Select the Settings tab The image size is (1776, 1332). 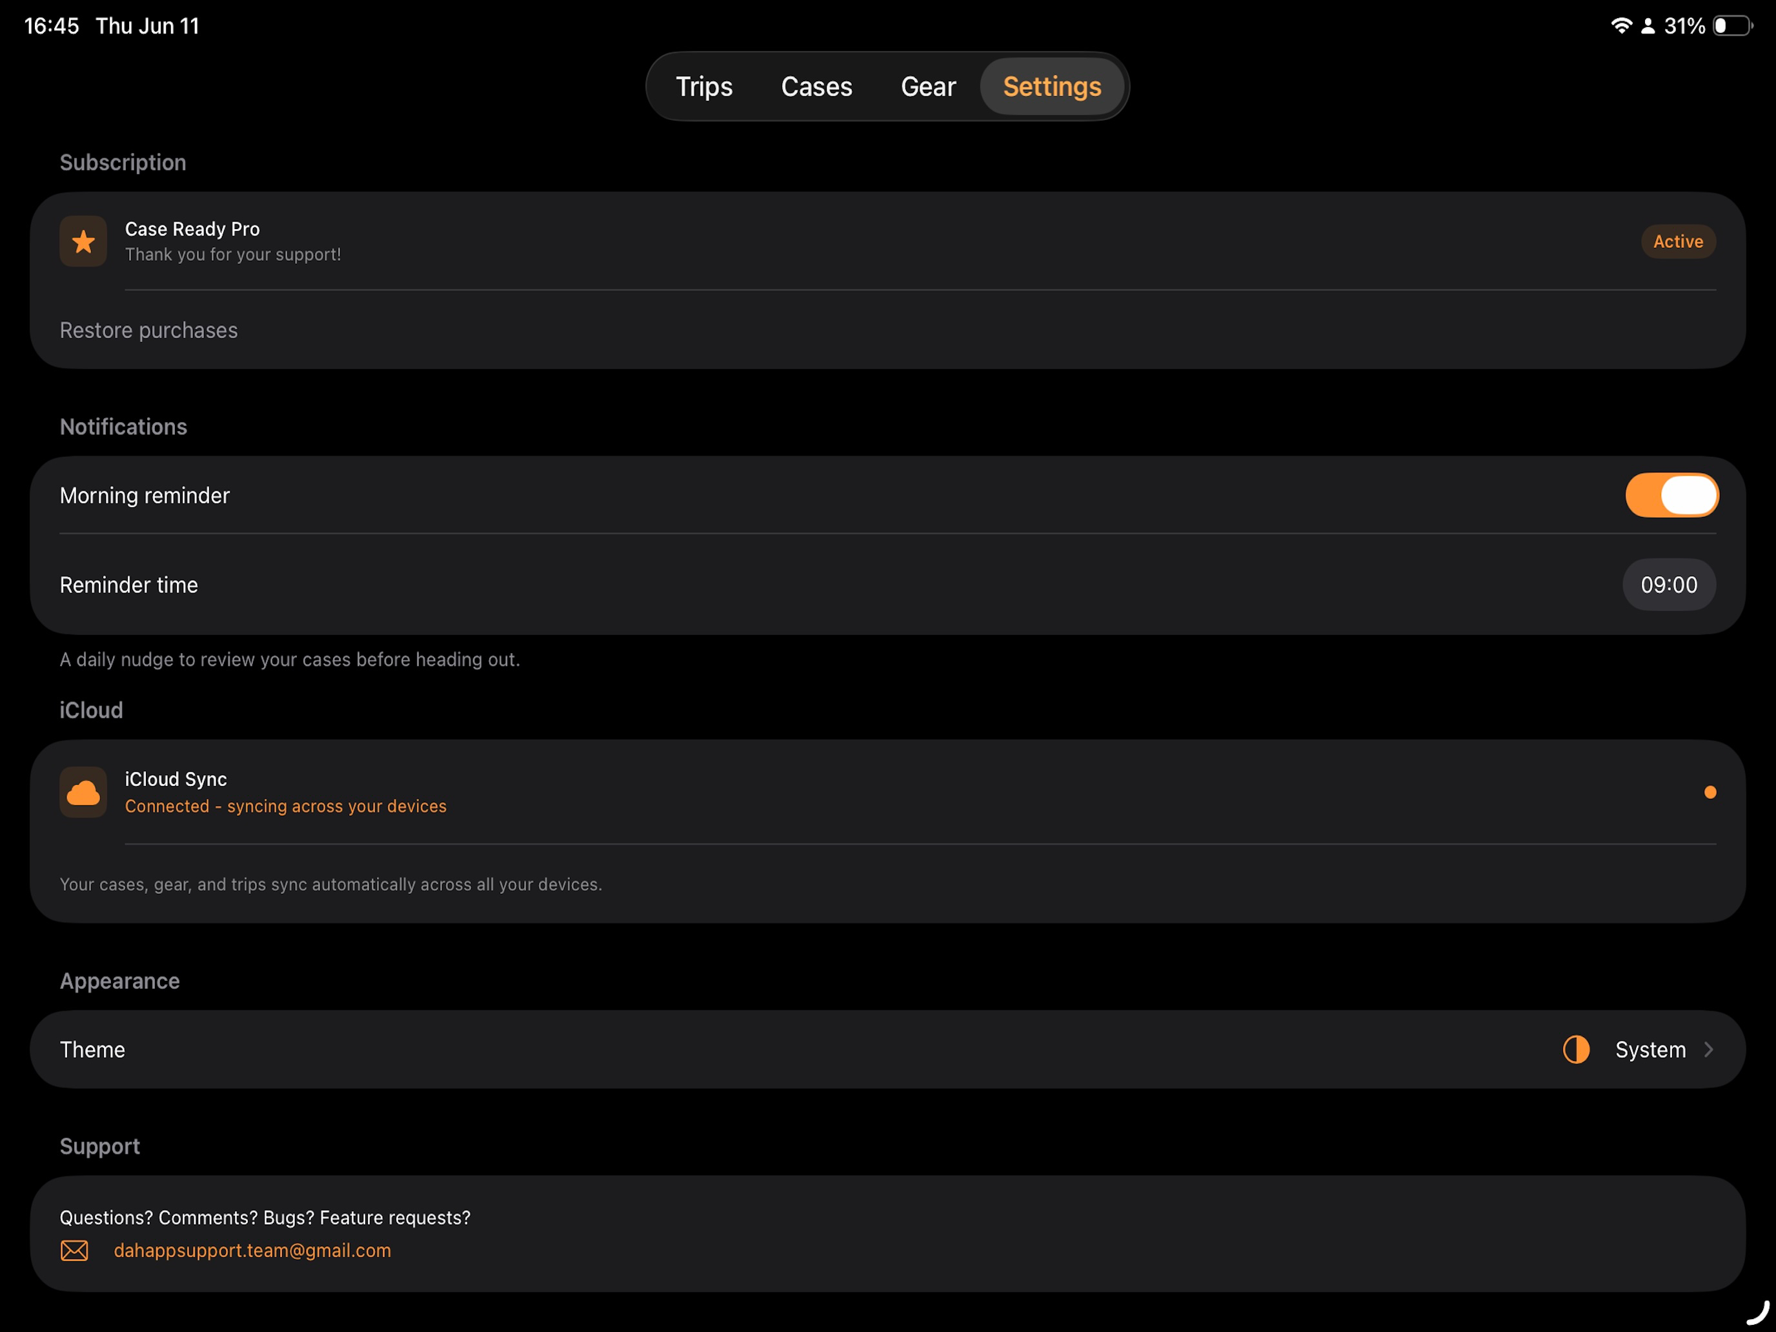pyautogui.click(x=1052, y=86)
